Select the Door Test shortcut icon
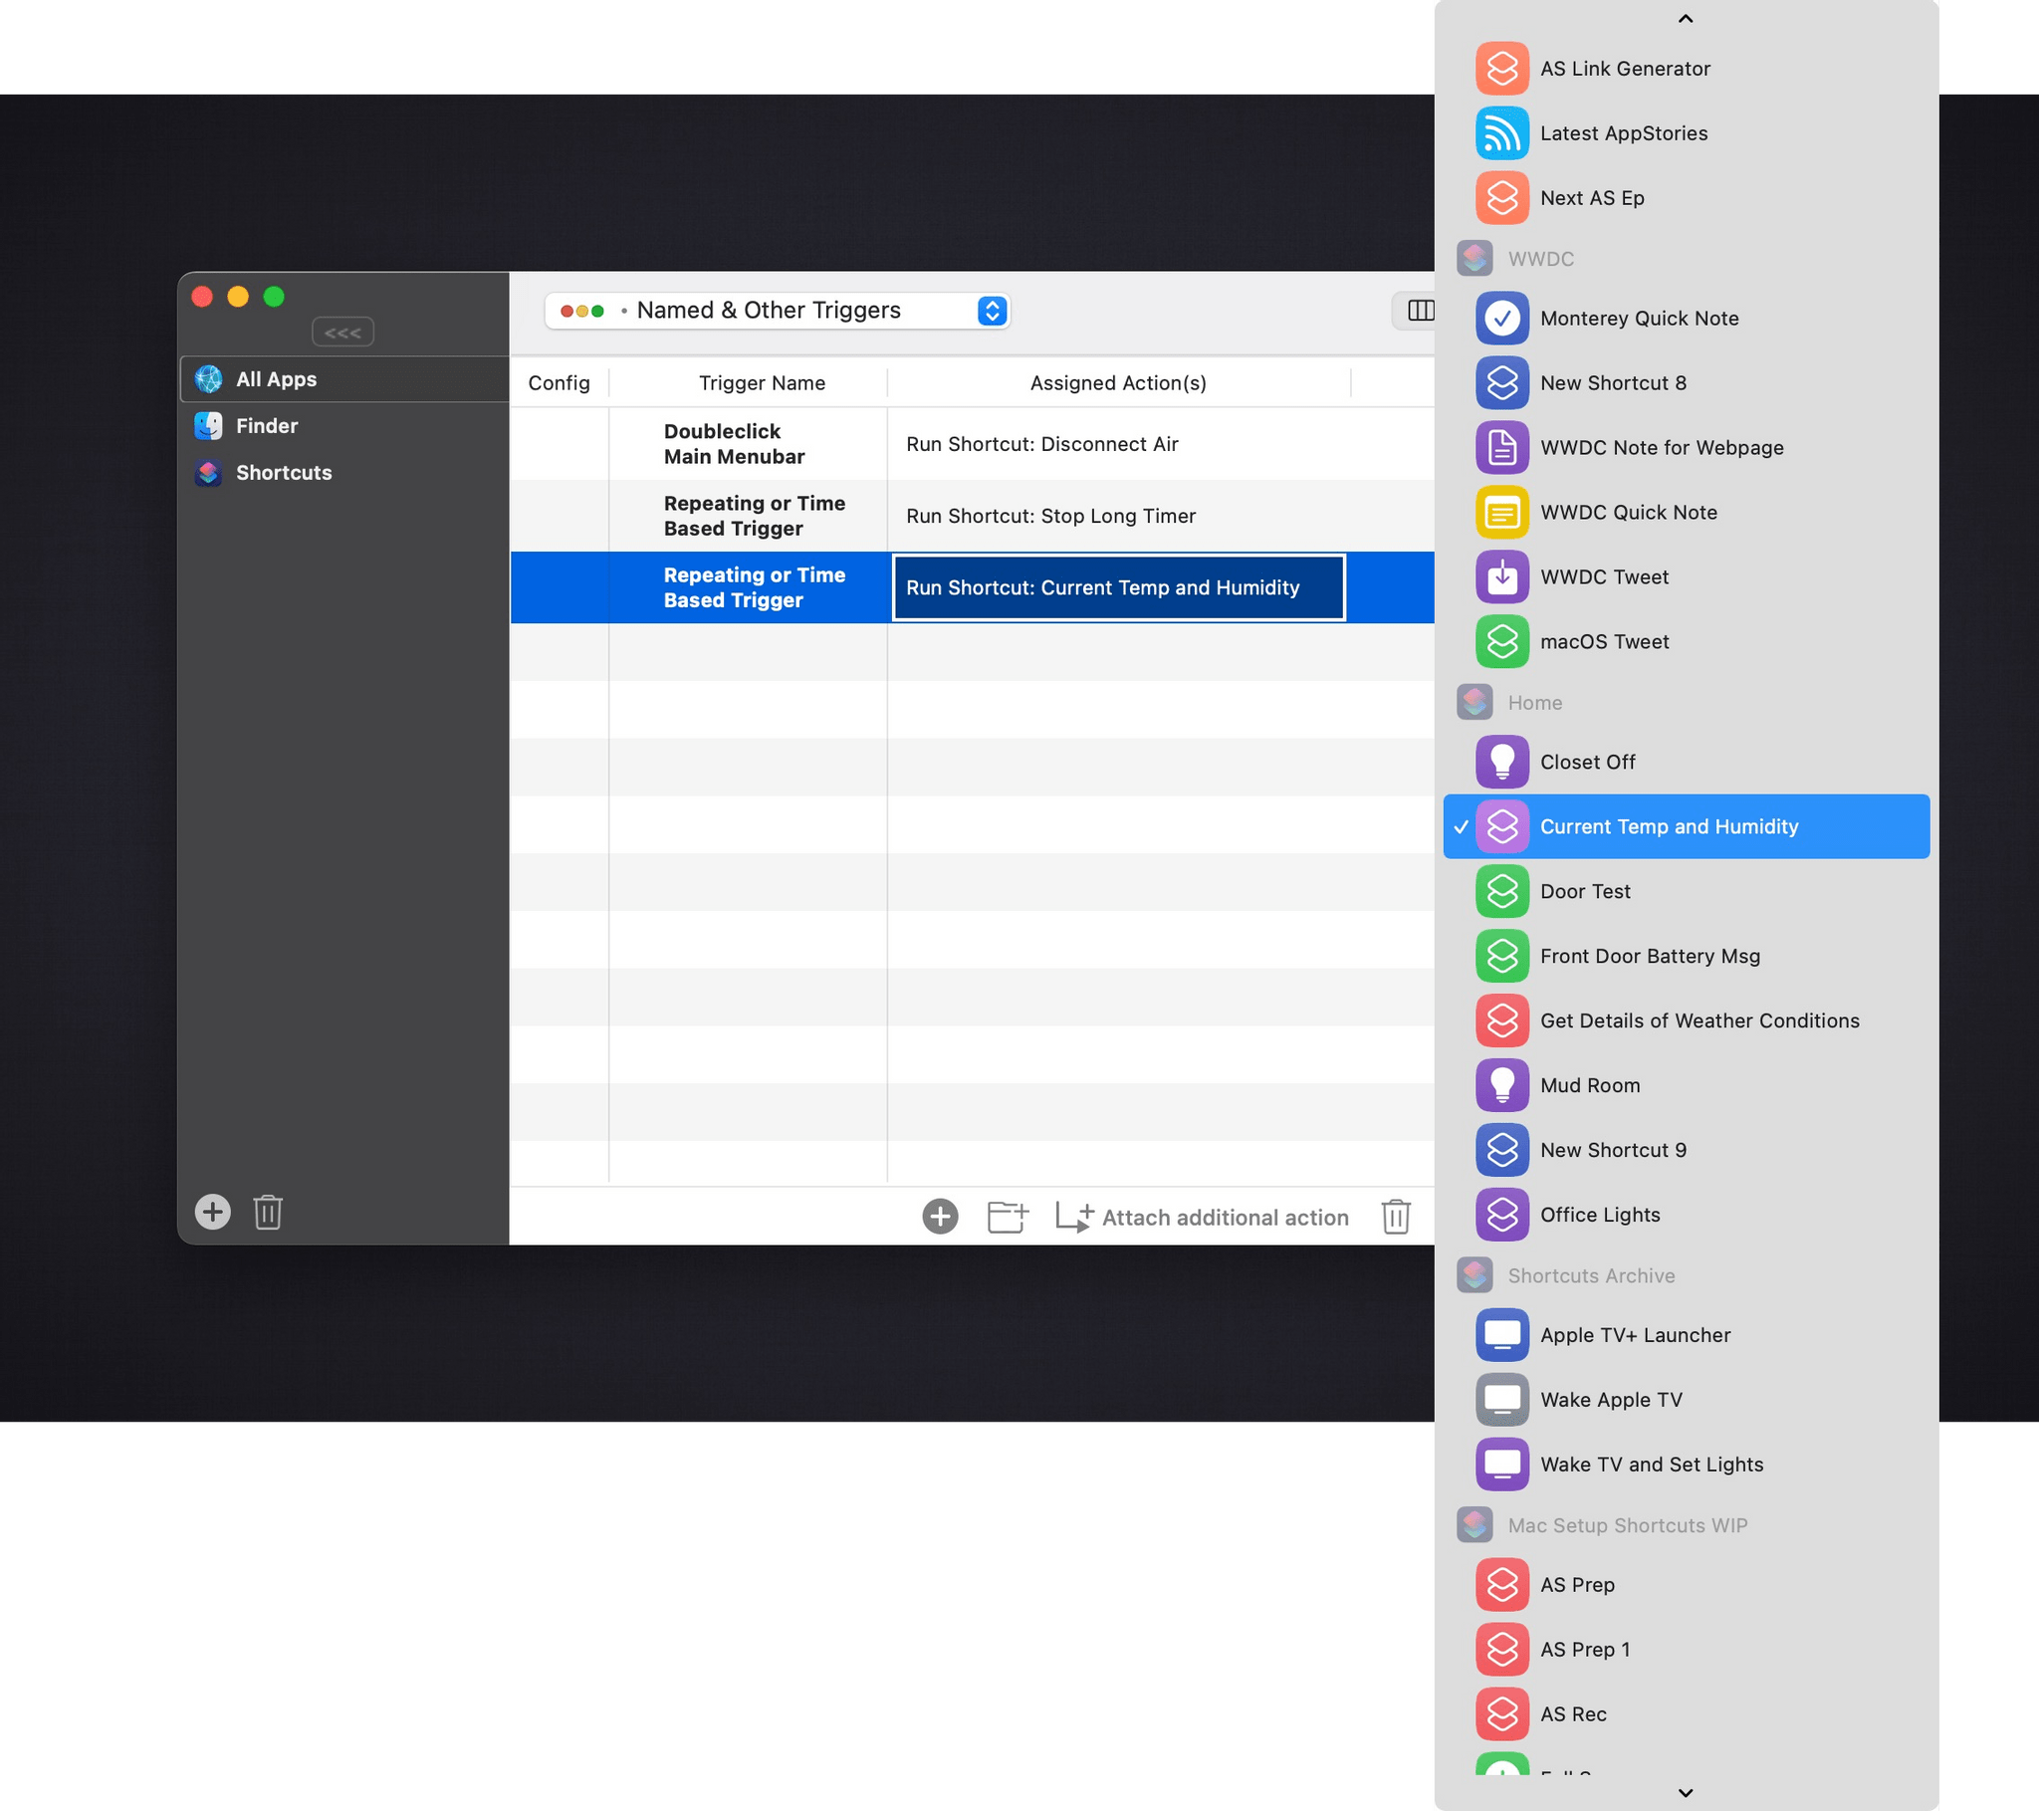The width and height of the screenshot is (2039, 1811). pos(1498,891)
